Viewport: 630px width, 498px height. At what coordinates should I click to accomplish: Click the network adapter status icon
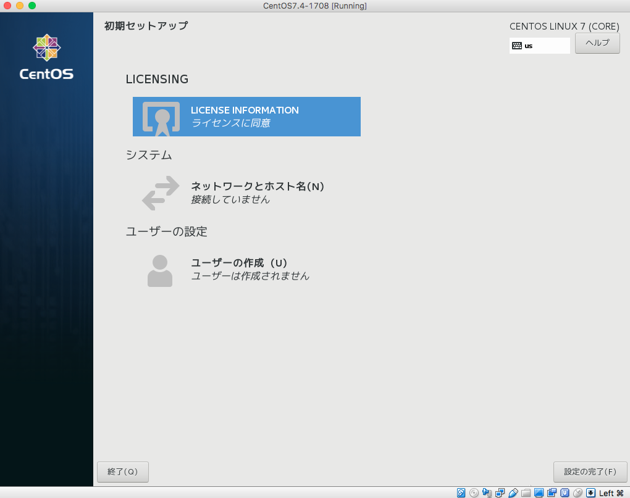point(499,493)
